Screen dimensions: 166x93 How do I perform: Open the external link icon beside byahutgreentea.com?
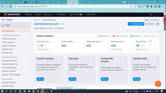tap(52, 28)
